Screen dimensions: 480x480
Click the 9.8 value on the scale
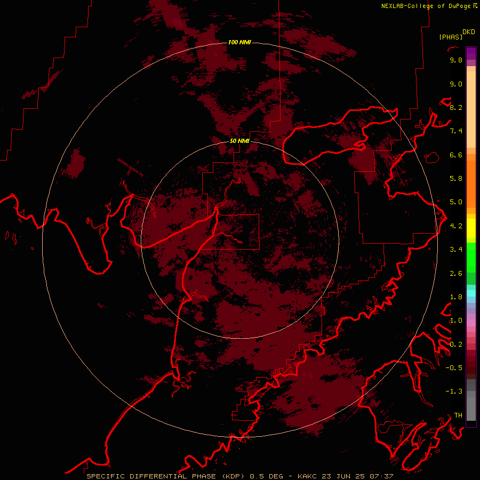point(456,60)
